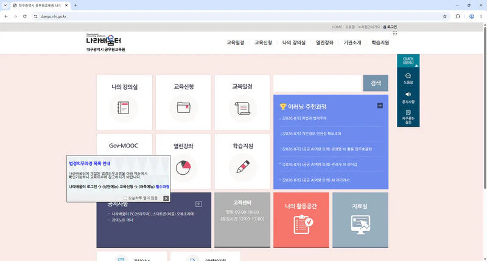Expand 공지사항 with plus button

[198, 204]
